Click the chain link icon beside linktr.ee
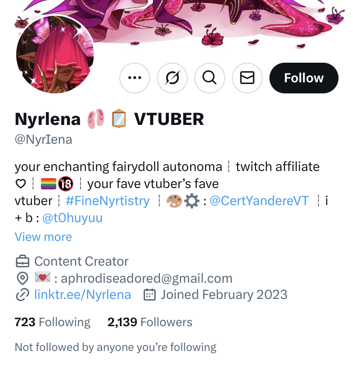This screenshot has width=353, height=368. (x=22, y=295)
